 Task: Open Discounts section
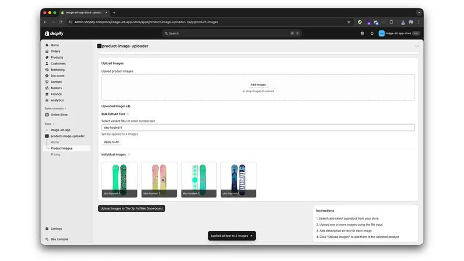(x=57, y=76)
